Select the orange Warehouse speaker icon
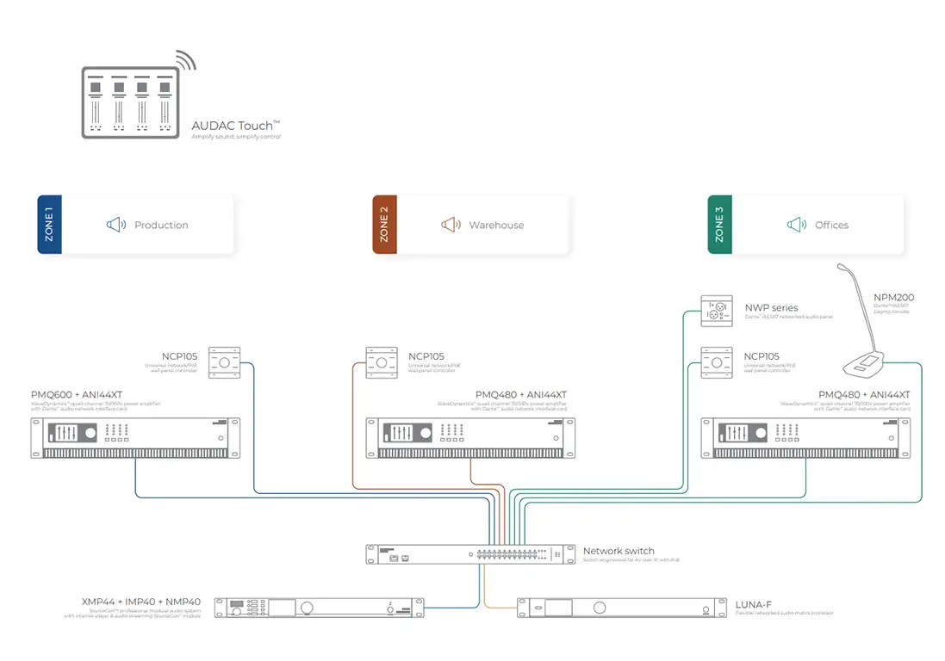Screen dimensions: 945x661 point(451,225)
